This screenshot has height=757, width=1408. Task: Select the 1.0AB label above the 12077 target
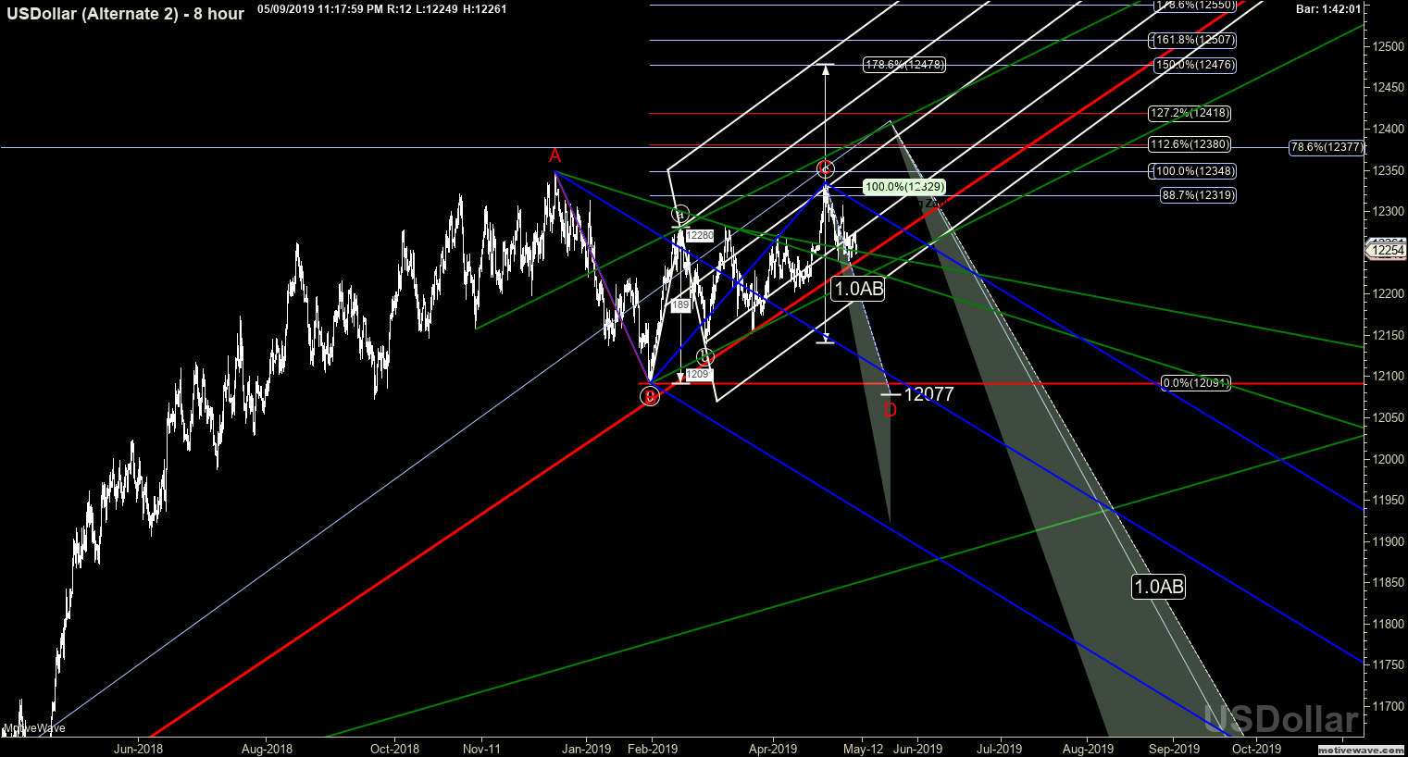pos(859,289)
